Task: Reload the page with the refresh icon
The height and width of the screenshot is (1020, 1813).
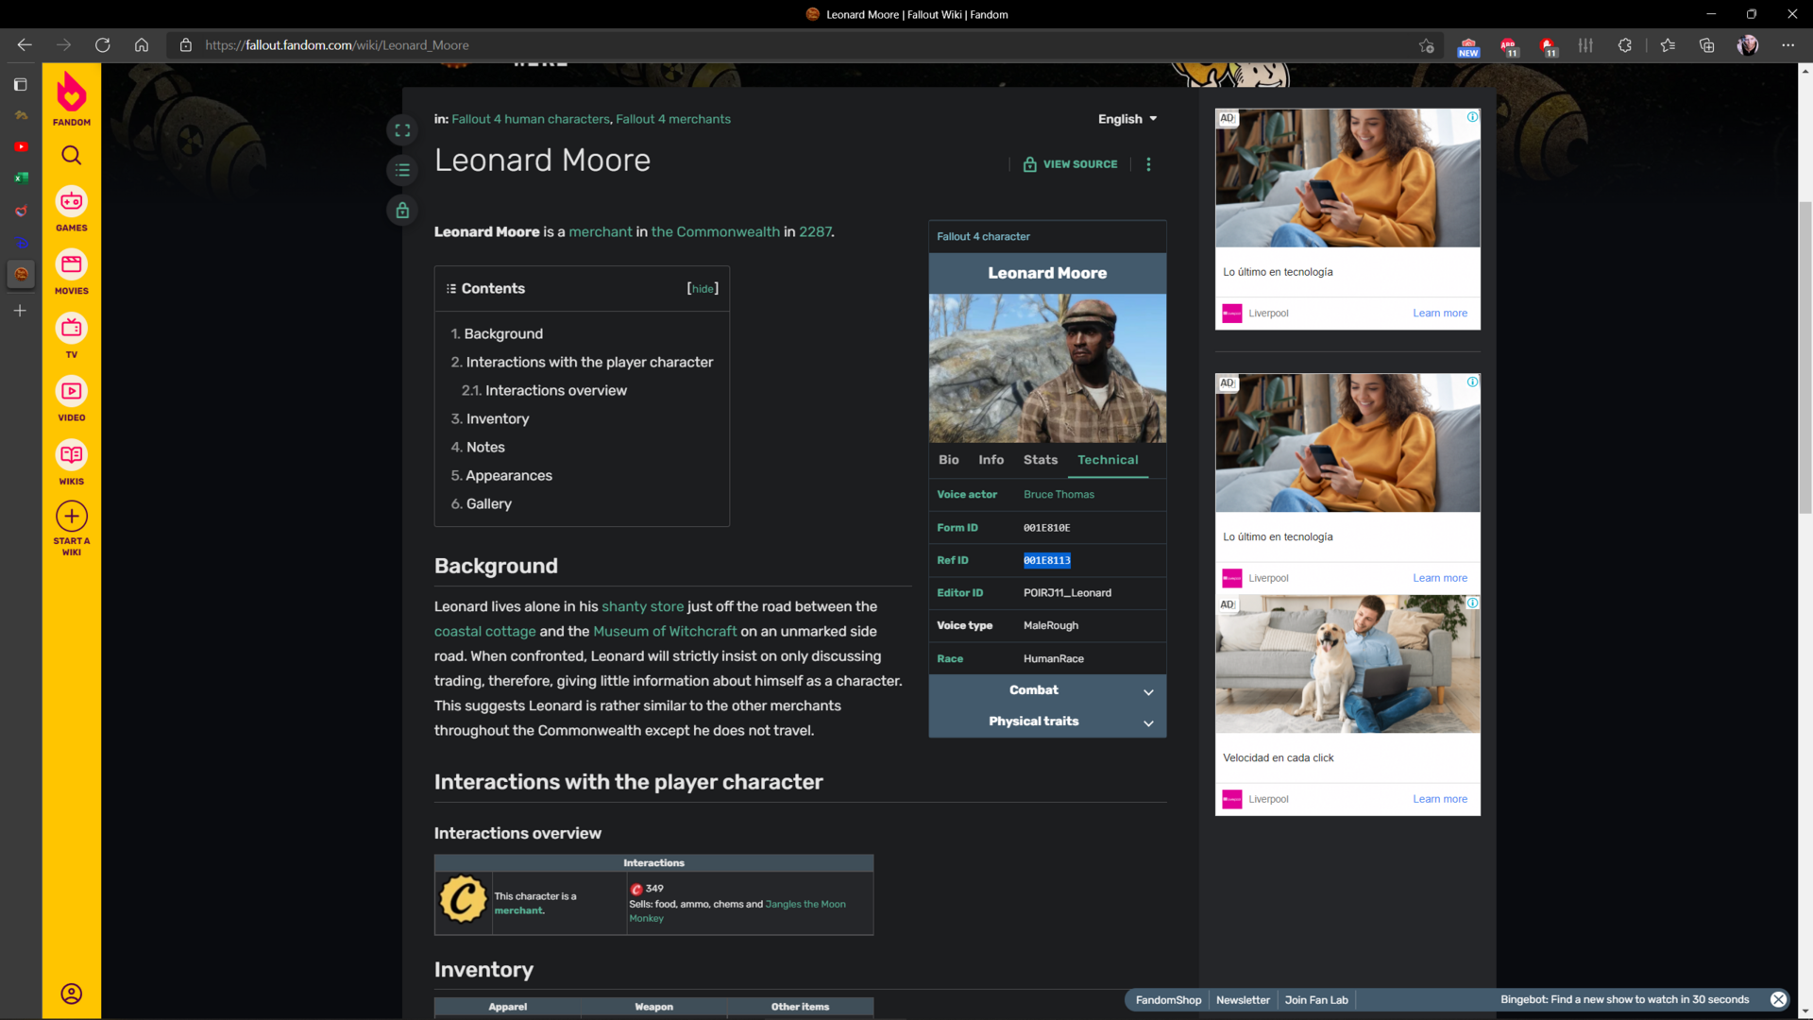Action: pyautogui.click(x=103, y=44)
